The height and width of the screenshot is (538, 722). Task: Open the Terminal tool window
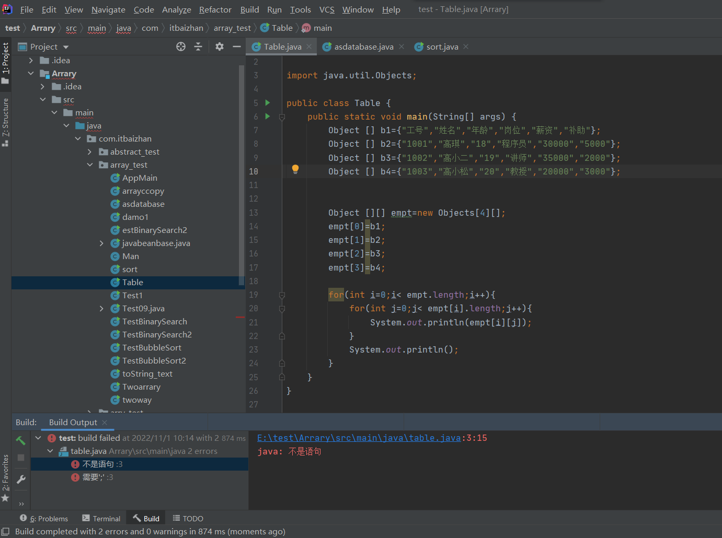[x=101, y=518]
